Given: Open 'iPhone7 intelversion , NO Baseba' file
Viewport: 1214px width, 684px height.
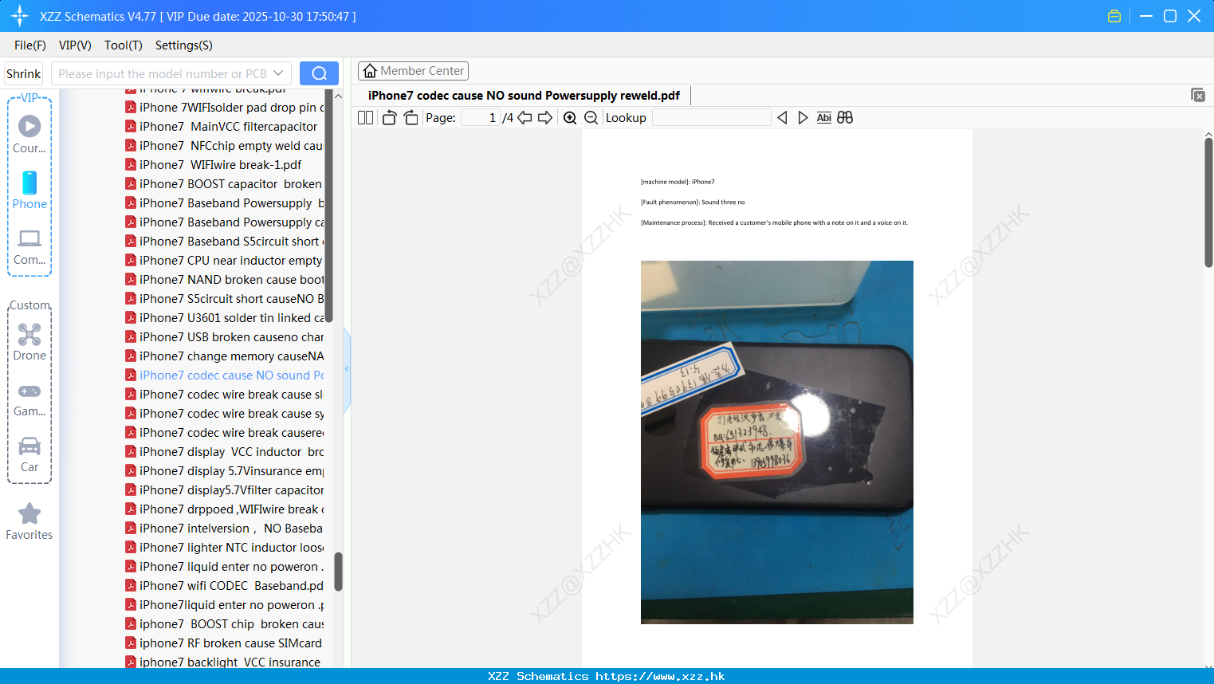Looking at the screenshot, I should tap(225, 529).
